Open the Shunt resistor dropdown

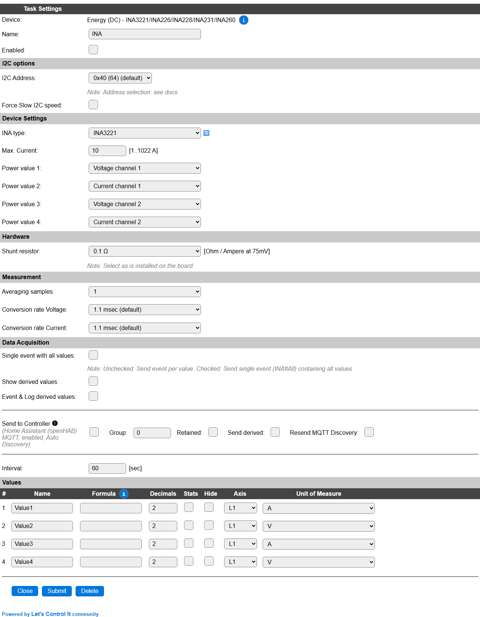click(x=145, y=251)
